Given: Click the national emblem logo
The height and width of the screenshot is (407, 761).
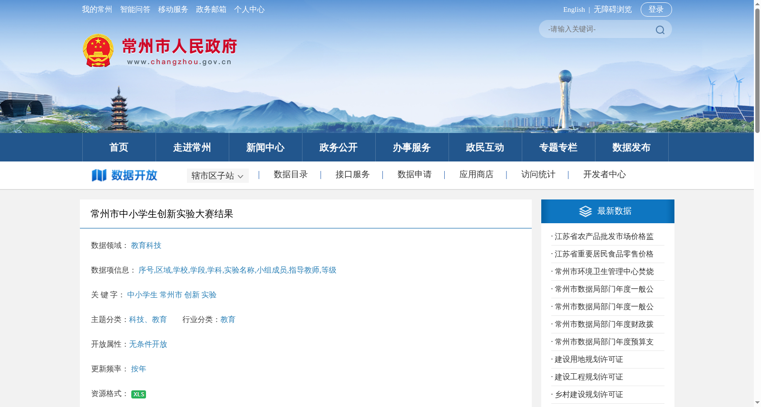Looking at the screenshot, I should [x=98, y=50].
